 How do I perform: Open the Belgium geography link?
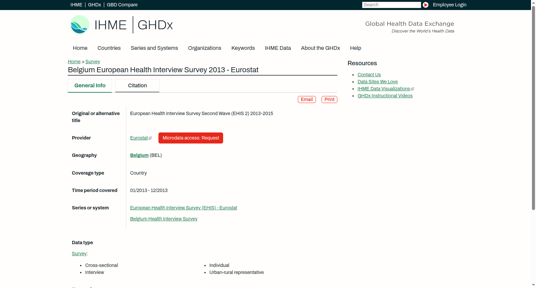tap(139, 155)
